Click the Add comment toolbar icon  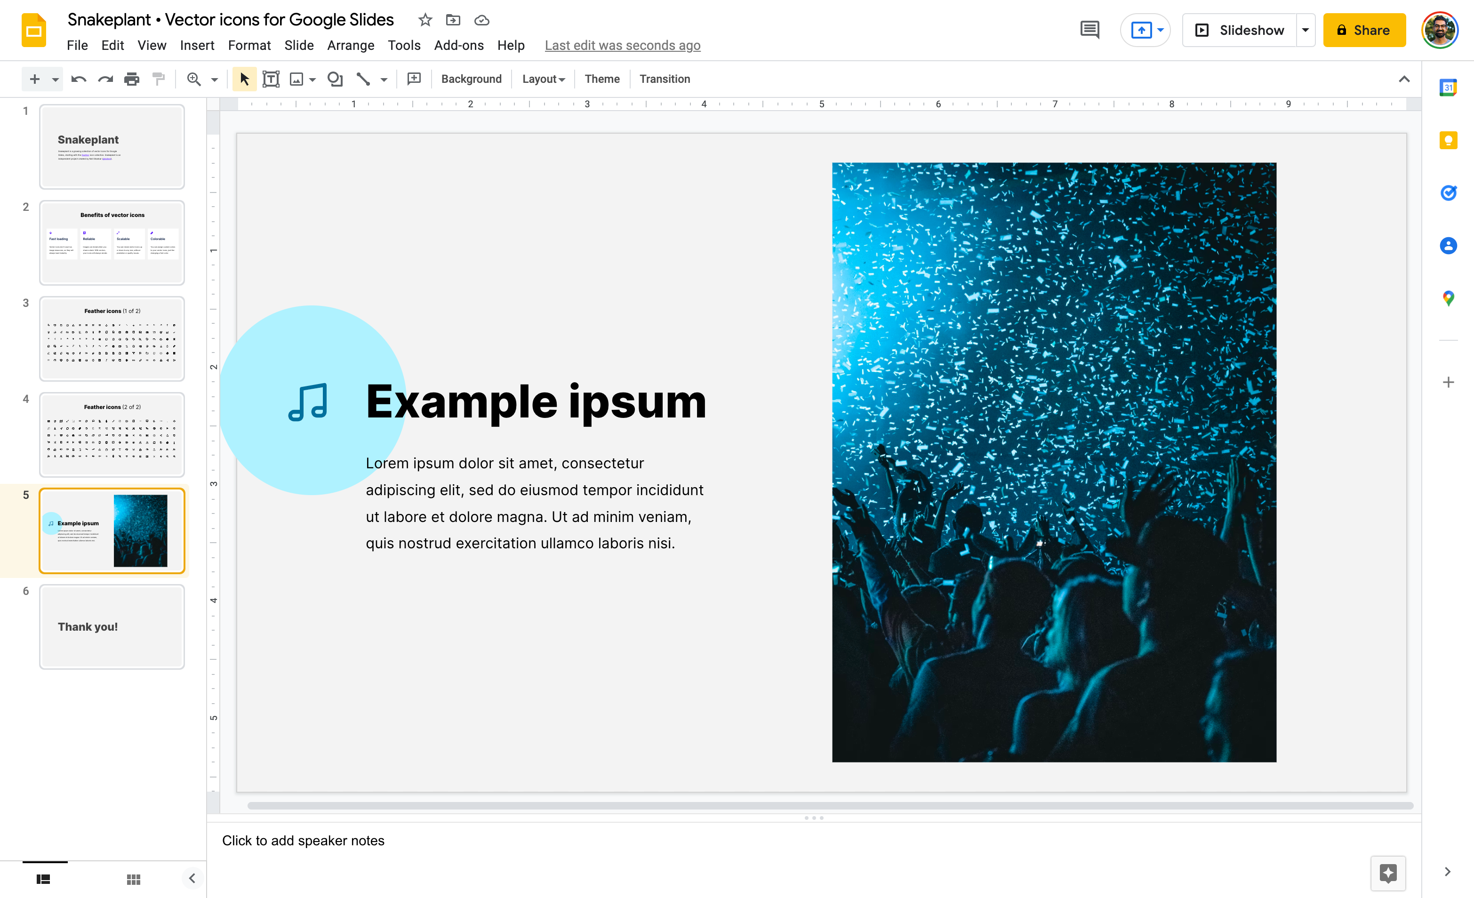(x=414, y=79)
